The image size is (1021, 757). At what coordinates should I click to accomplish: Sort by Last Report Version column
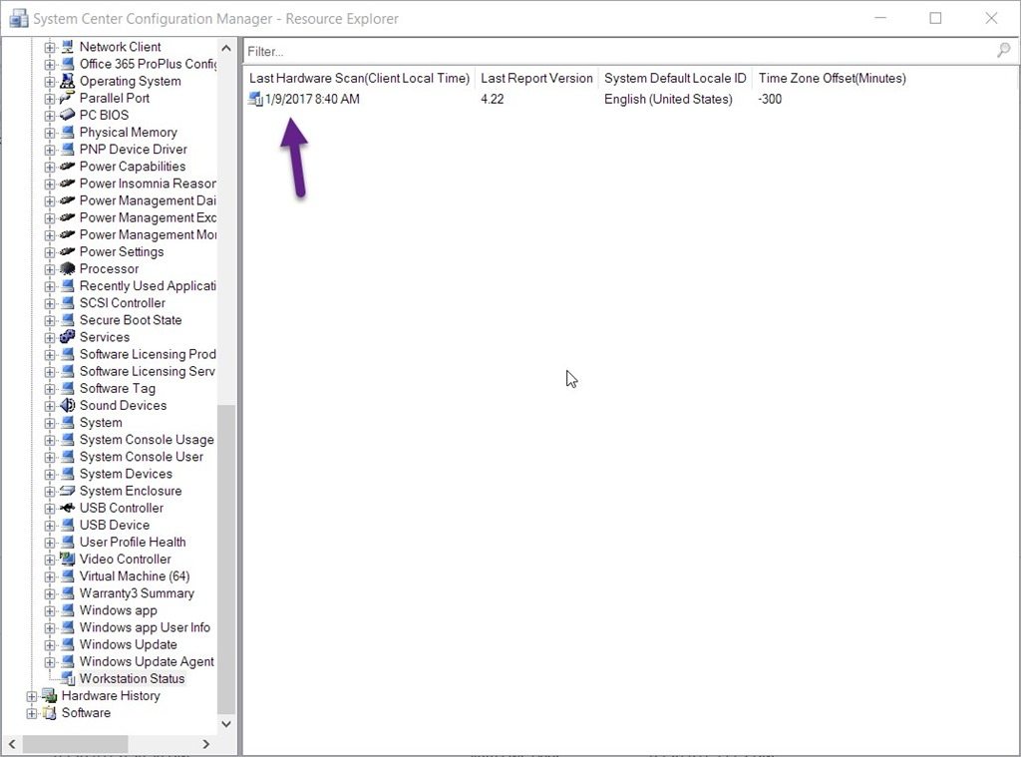[x=536, y=78]
